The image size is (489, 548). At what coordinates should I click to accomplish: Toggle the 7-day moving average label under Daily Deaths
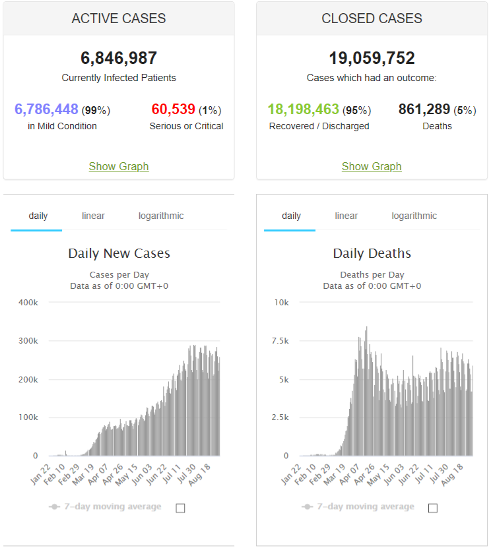tap(366, 506)
